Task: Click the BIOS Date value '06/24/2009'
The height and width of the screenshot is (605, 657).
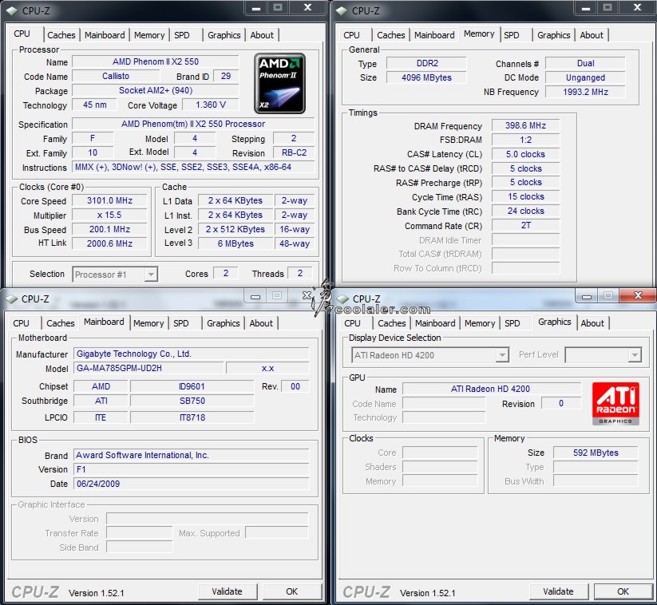Action: 191,484
